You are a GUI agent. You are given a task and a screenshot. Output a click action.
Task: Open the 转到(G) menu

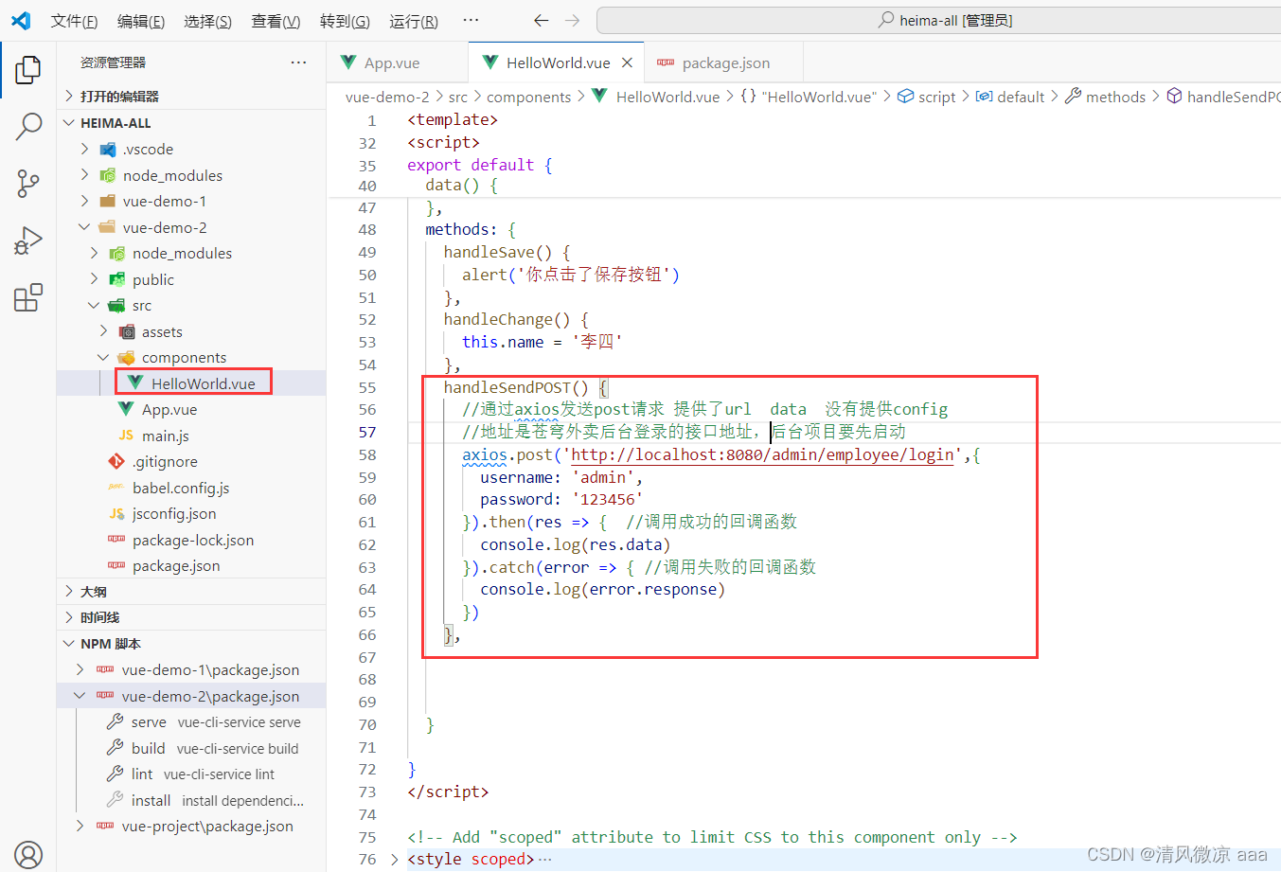point(345,21)
